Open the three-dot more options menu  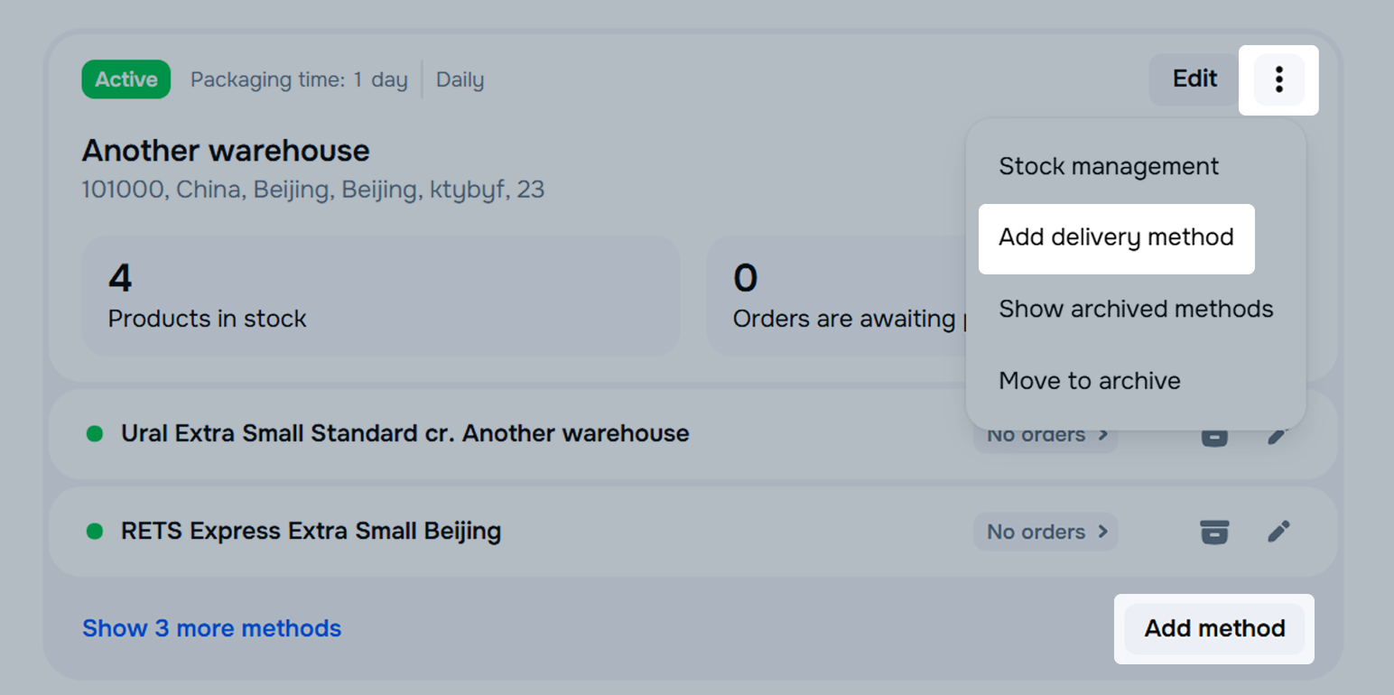[x=1278, y=79]
